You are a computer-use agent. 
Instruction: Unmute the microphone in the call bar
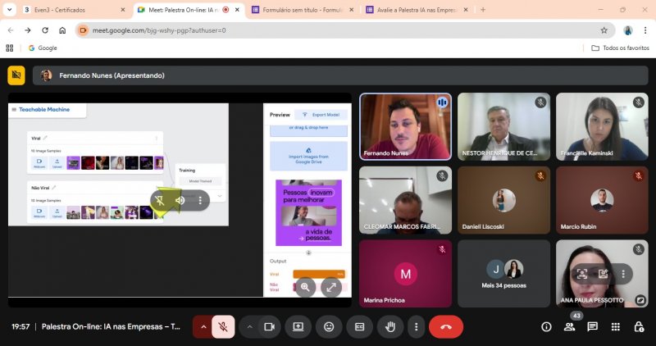point(222,326)
